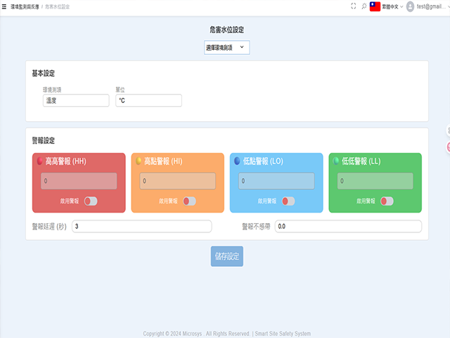Click the search icon in header

coord(364,6)
